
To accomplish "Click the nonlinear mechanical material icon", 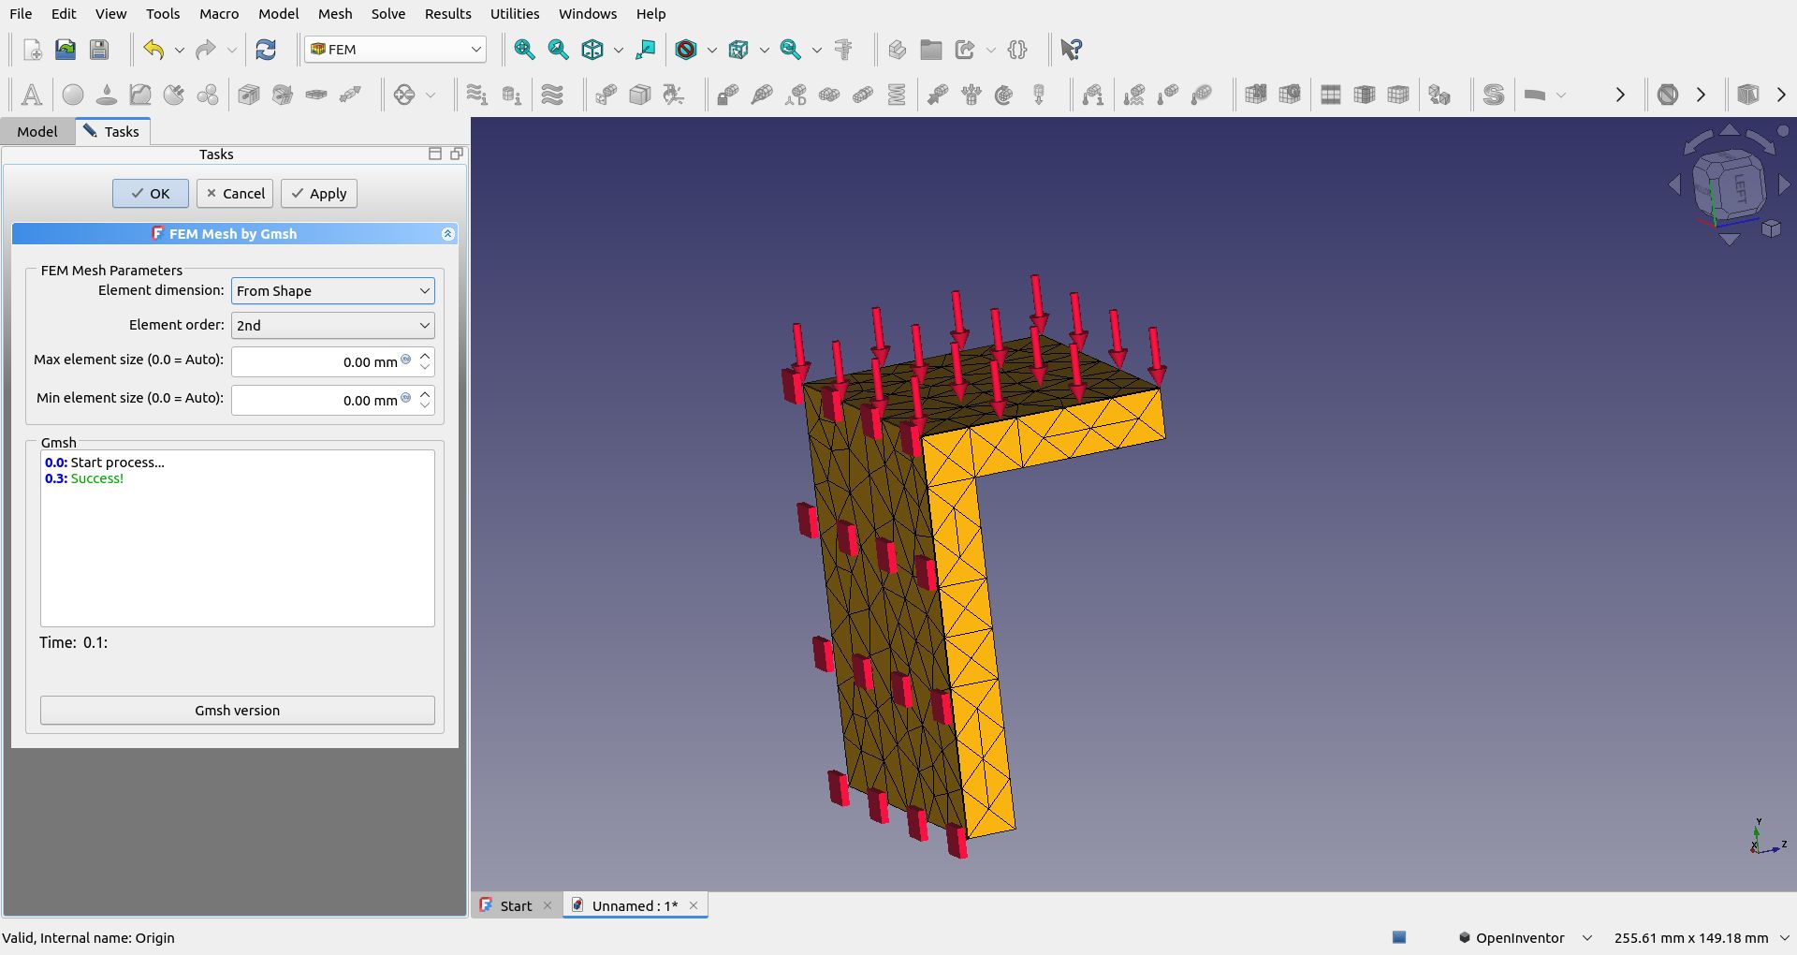I will click(140, 95).
